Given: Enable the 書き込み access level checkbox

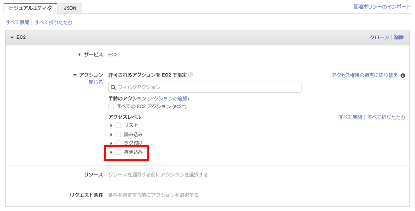Looking at the screenshot, I should tap(118, 152).
